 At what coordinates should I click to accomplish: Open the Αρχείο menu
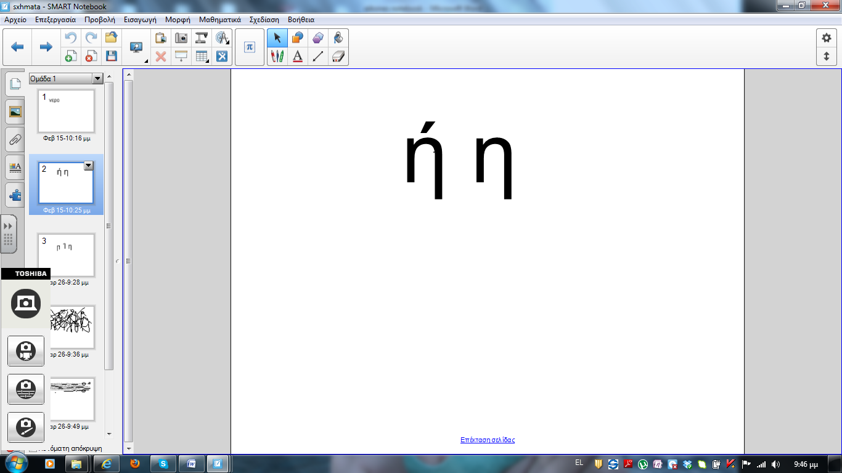click(x=15, y=20)
